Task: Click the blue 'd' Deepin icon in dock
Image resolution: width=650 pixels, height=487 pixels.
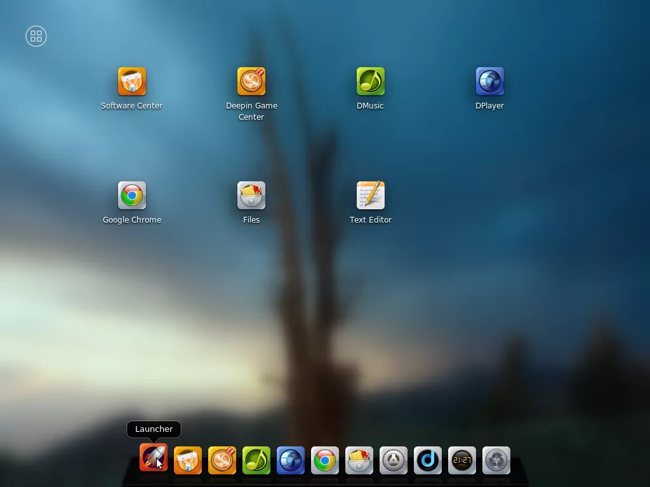Action: coord(428,460)
